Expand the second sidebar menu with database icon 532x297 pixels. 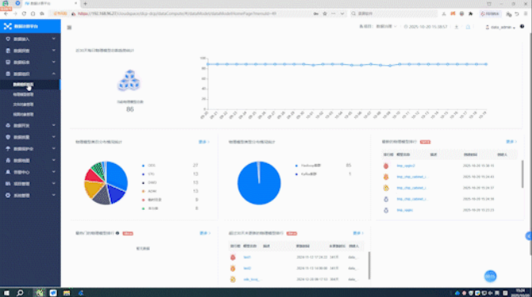click(x=30, y=51)
